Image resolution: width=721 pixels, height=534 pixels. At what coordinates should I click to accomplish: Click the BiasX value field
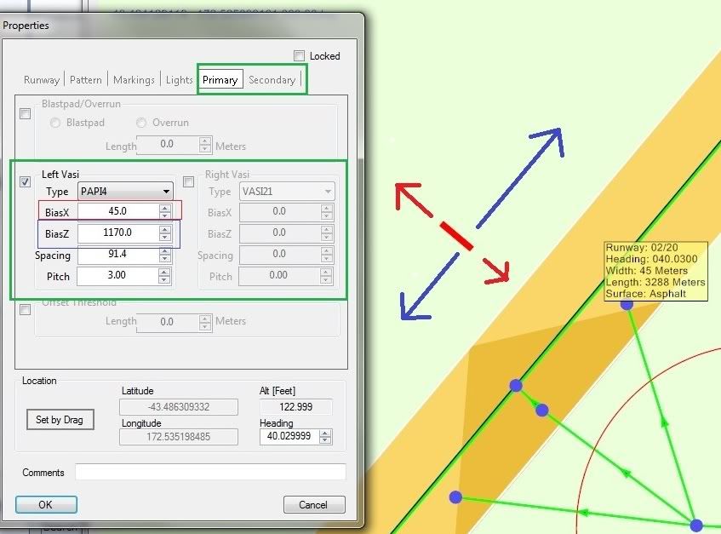[116, 211]
